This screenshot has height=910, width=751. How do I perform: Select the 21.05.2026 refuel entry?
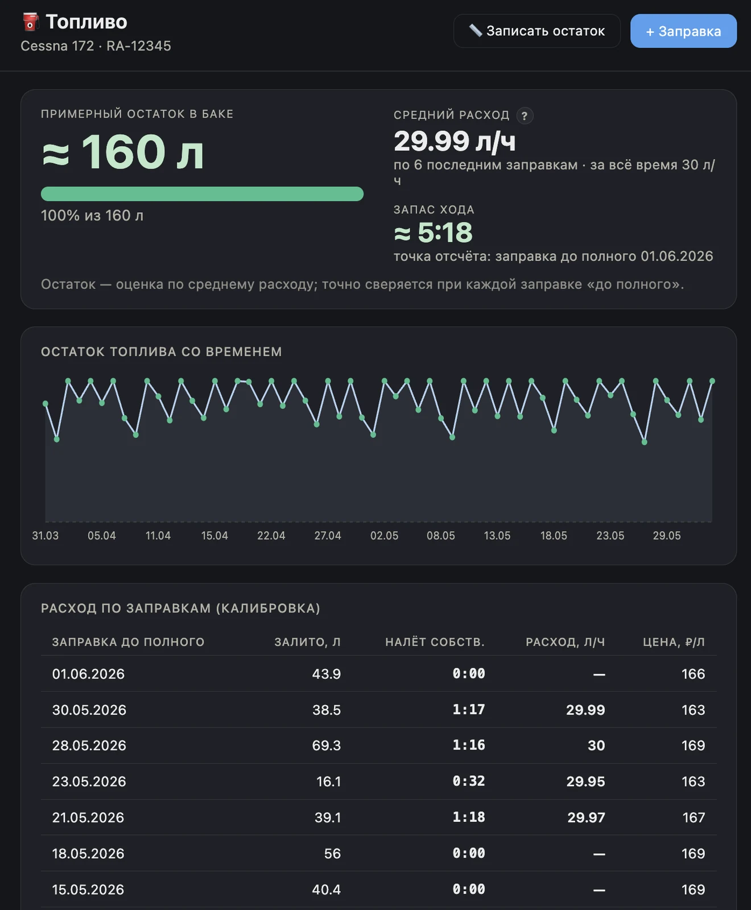tap(378, 817)
